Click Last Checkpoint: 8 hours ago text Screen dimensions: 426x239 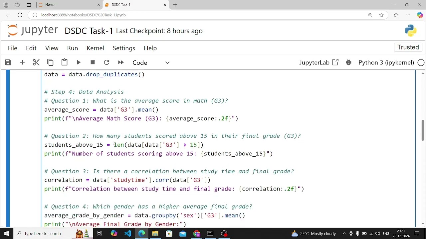coord(159,31)
